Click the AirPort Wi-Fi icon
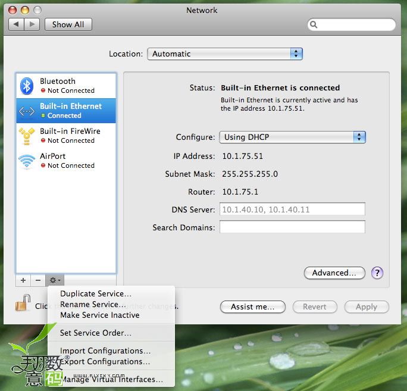The height and width of the screenshot is (391, 407). click(27, 161)
